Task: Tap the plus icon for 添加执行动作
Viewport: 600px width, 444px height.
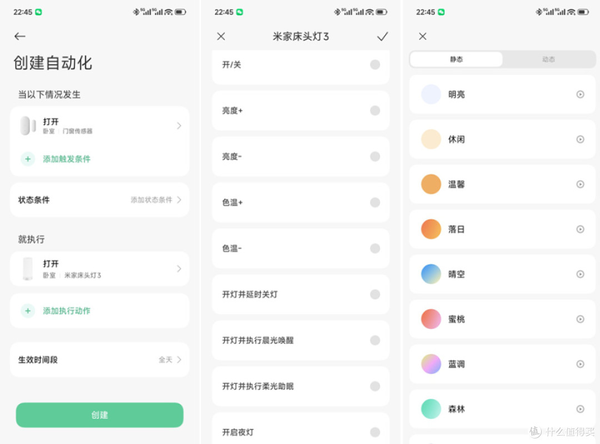Action: (x=28, y=311)
